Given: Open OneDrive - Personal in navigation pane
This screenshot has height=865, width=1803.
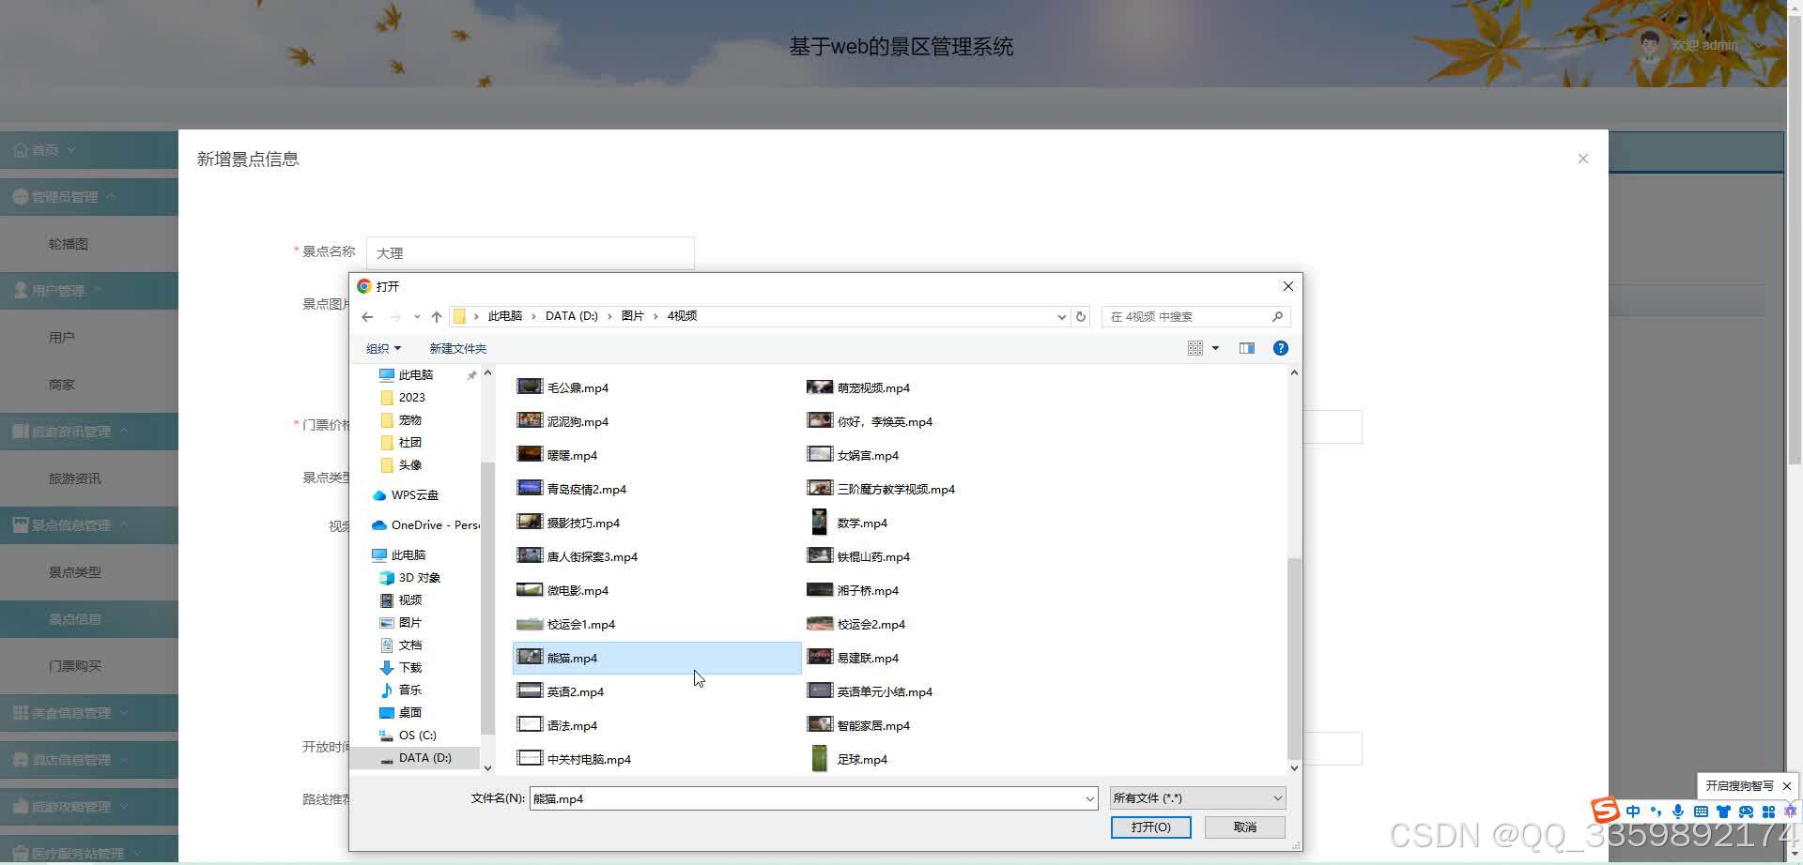Looking at the screenshot, I should tap(425, 524).
